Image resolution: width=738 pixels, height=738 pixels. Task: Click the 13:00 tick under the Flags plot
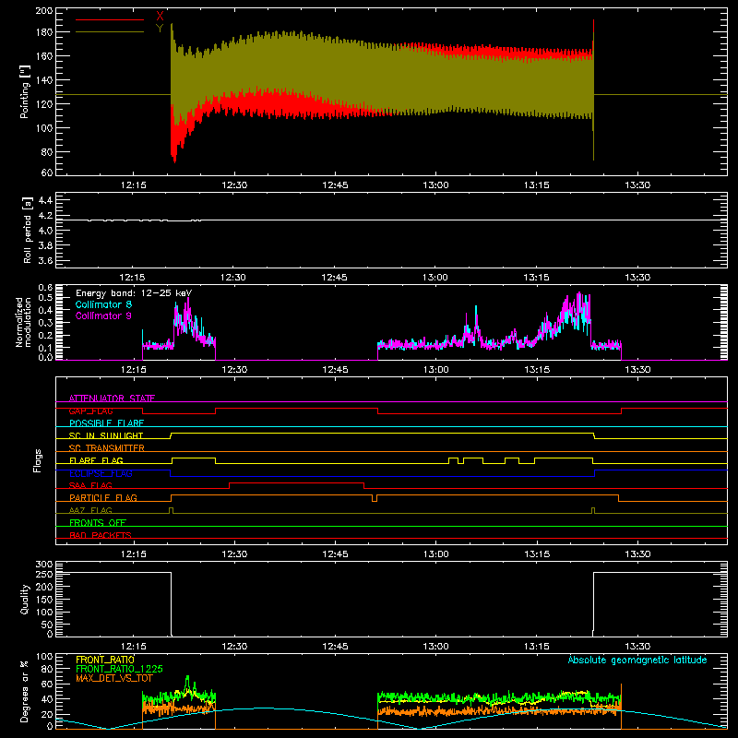(x=435, y=554)
